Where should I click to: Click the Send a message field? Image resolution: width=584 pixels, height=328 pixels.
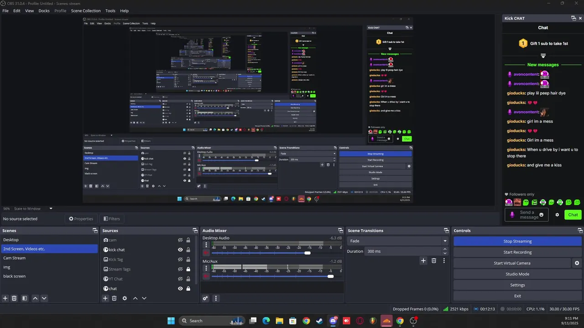coord(527,215)
